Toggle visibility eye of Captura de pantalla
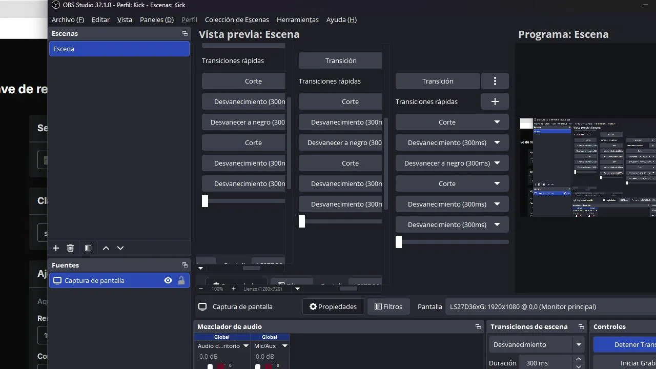Viewport: 656px width, 369px height. point(168,280)
